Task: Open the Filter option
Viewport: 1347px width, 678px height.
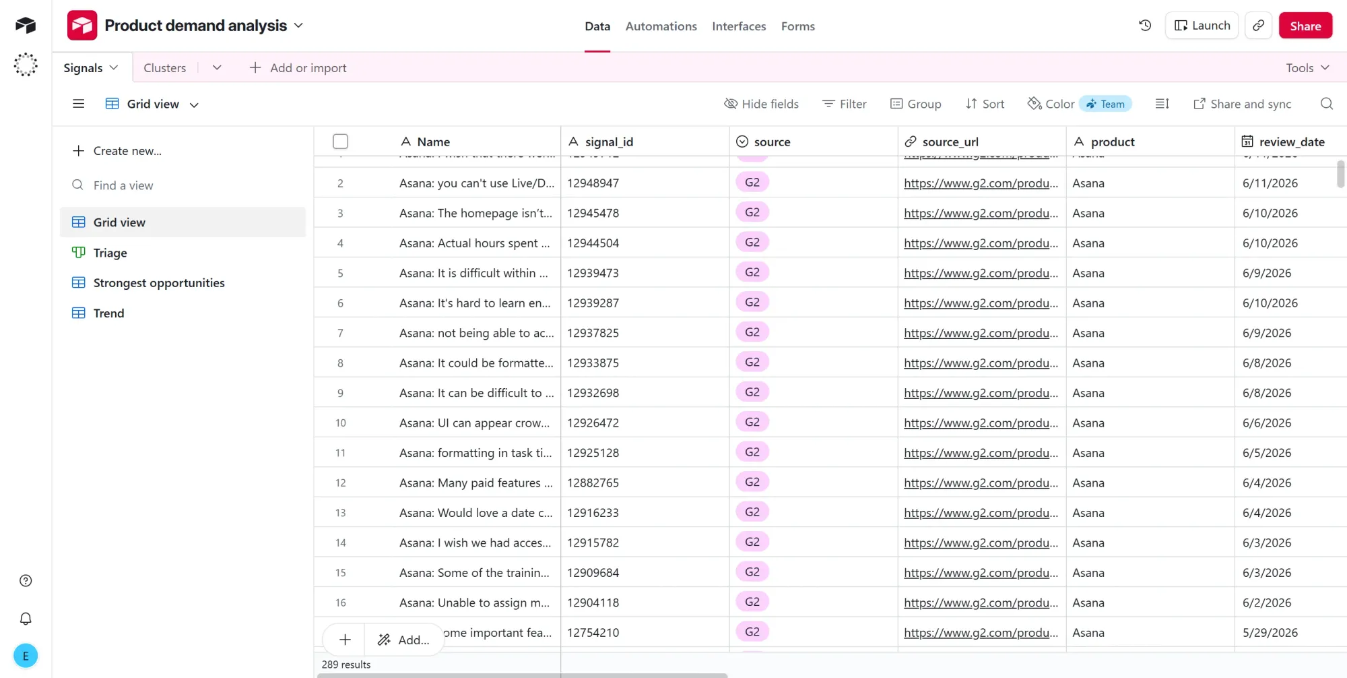Action: (845, 104)
